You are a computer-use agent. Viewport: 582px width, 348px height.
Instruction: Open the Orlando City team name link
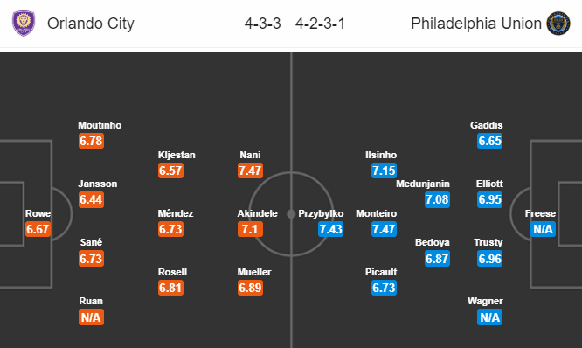[91, 24]
